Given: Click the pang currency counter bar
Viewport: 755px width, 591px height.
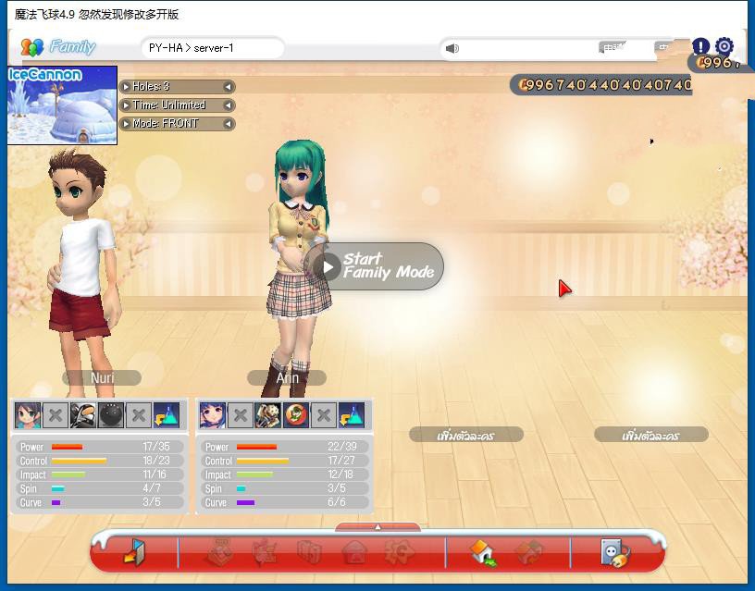Looking at the screenshot, I should pyautogui.click(x=600, y=85).
